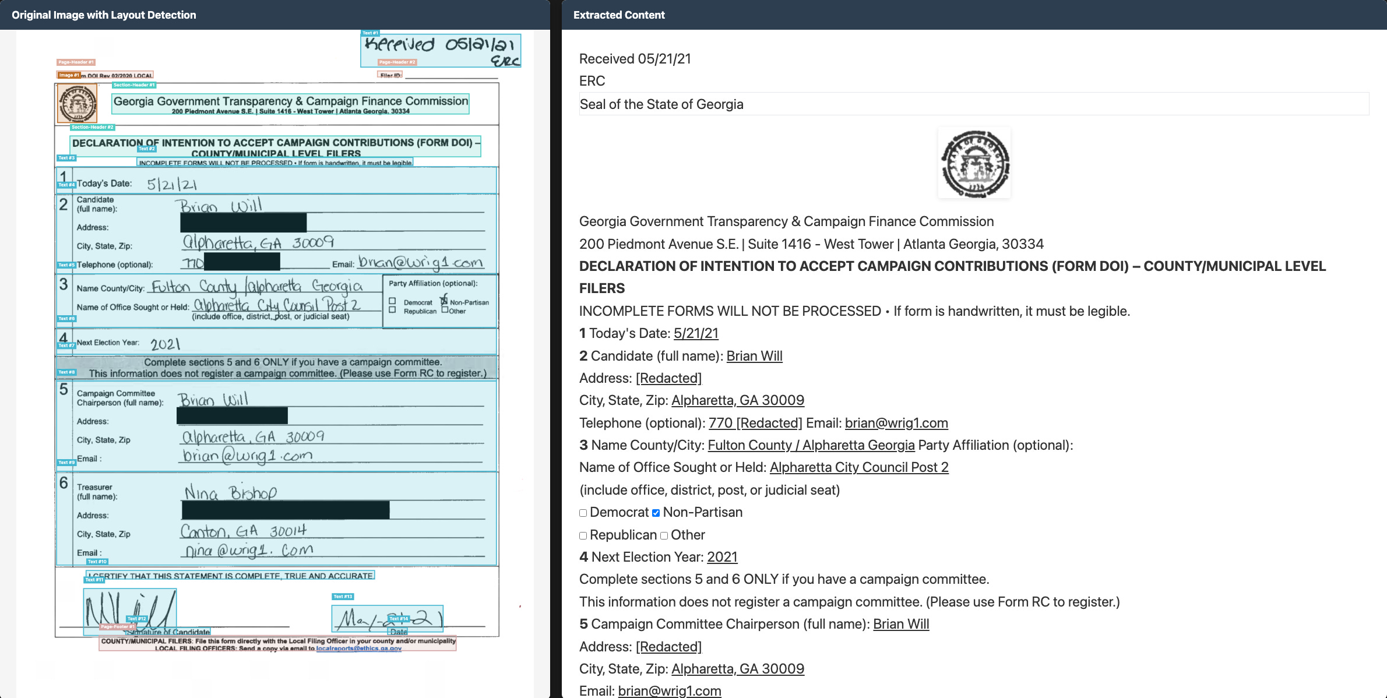
Task: Select the Original Image with Layout Detection header
Action: (104, 15)
